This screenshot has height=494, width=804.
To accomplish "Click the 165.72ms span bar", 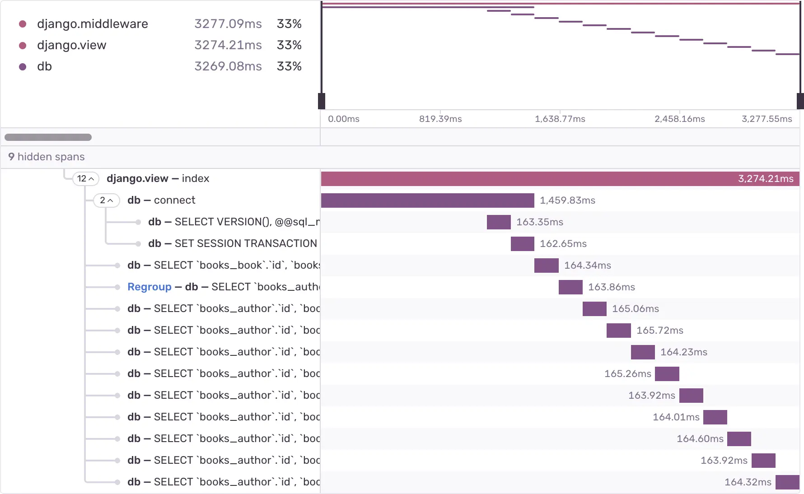I will [618, 331].
